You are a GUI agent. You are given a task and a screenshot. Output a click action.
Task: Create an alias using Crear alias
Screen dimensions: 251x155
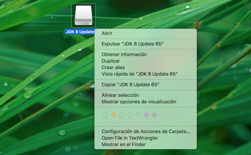pos(113,68)
